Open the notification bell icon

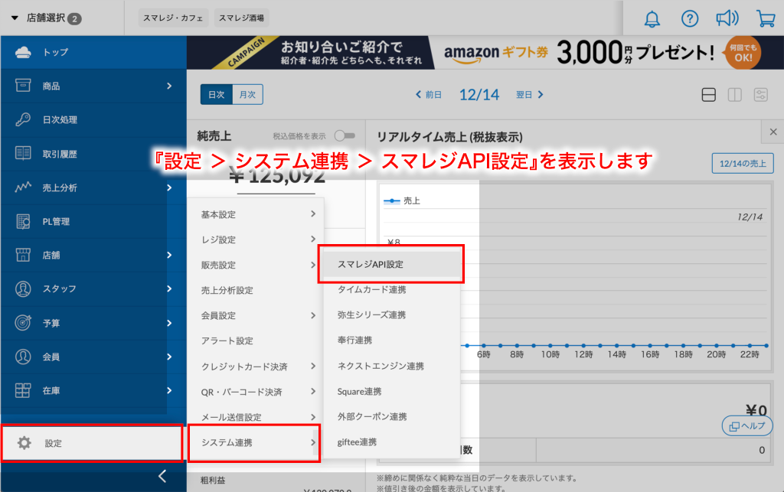652,19
